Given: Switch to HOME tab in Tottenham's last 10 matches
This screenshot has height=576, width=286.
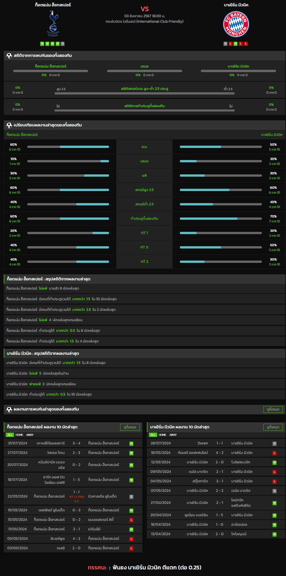Looking at the screenshot, I should pyautogui.click(x=19, y=435).
